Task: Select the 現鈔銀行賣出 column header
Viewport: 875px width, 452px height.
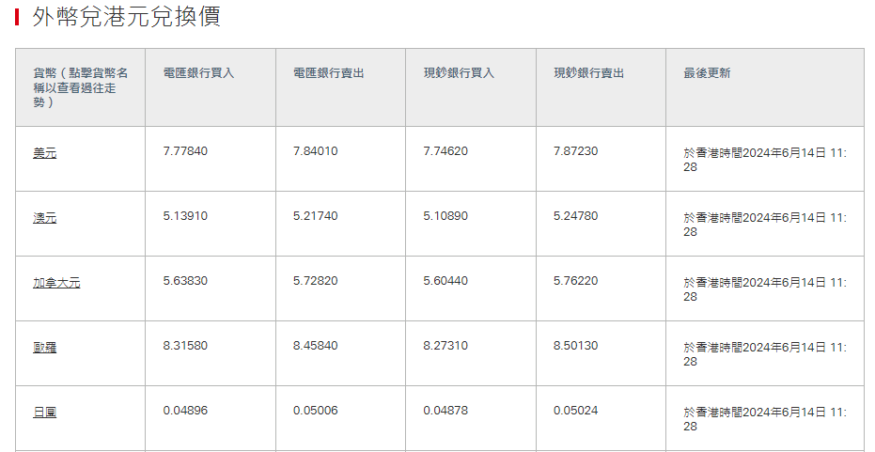Action: tap(588, 73)
